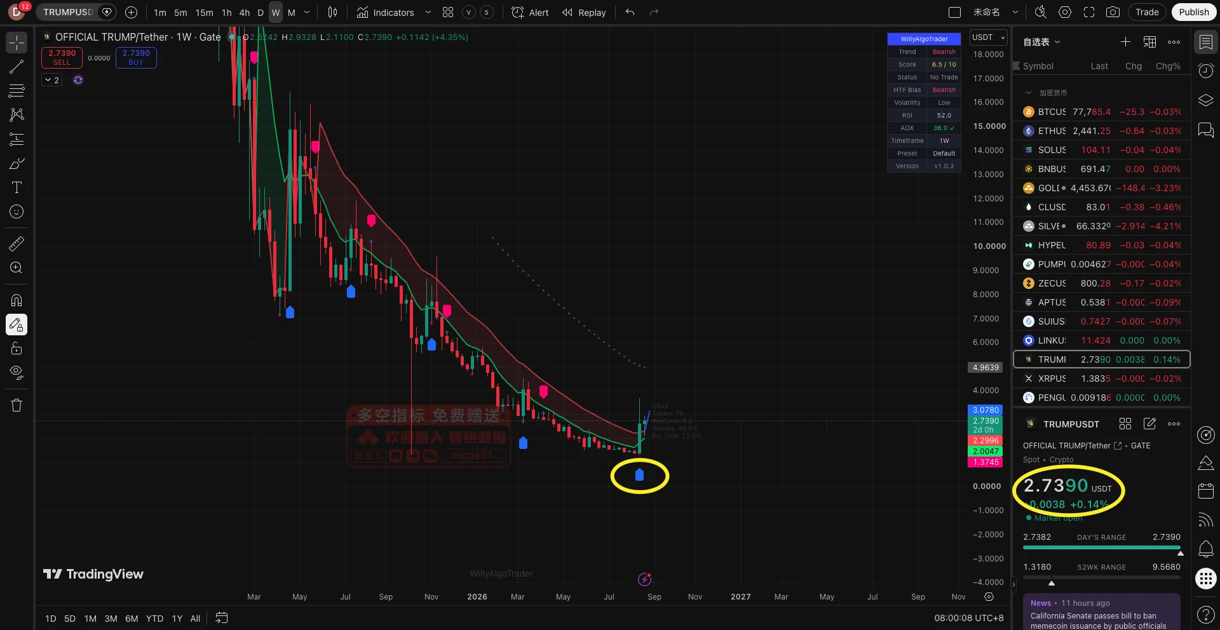Open the watchlist name dropdown
Screen dimensions: 1220x630
click(1042, 42)
